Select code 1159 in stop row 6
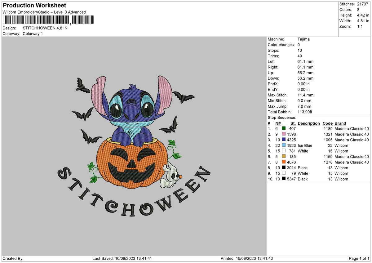Image resolution: width=372 pixels, height=263 pixels. coord(328,156)
